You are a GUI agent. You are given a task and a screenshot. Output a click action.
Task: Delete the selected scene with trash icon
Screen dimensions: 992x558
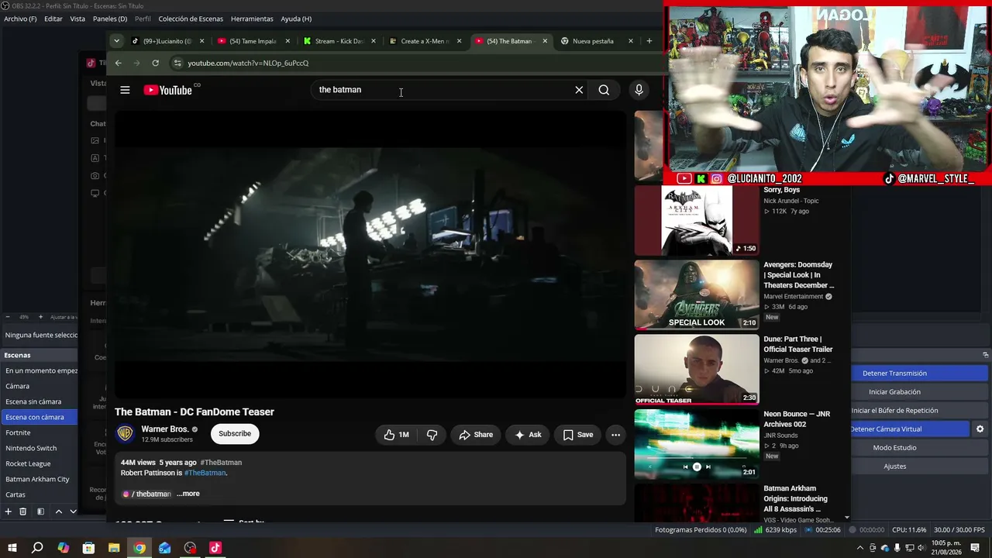(23, 511)
